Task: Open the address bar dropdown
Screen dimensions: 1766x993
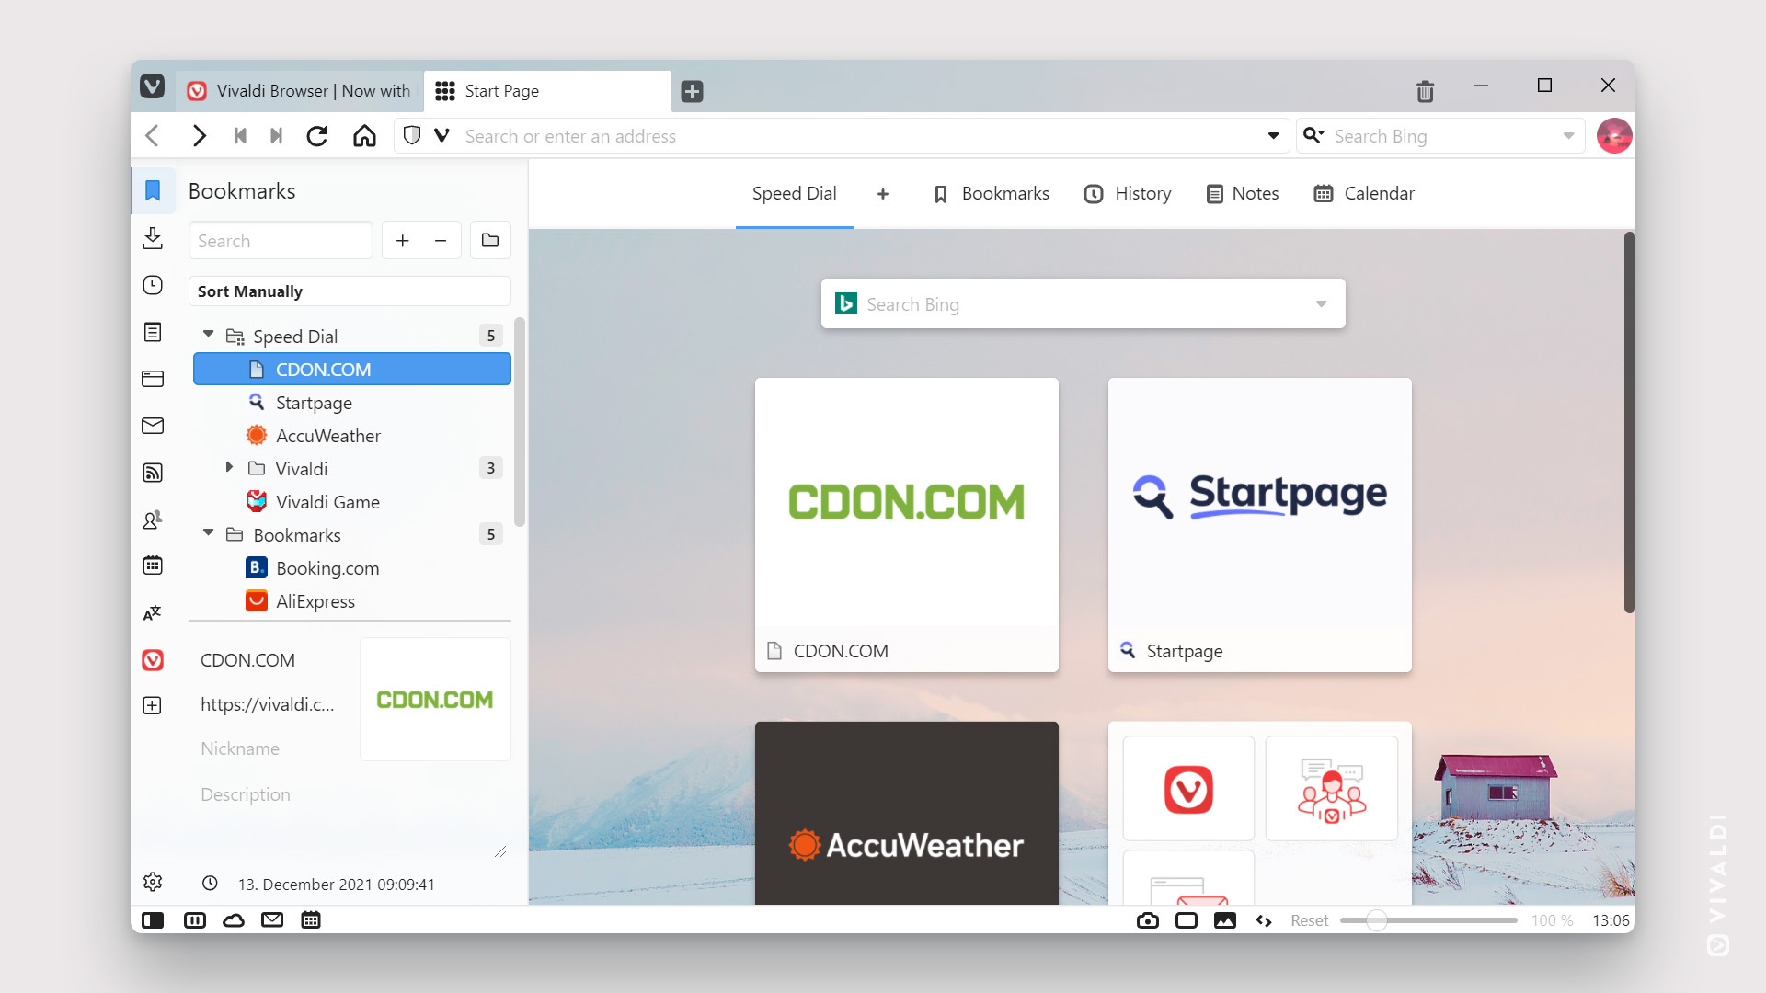Action: (1273, 136)
